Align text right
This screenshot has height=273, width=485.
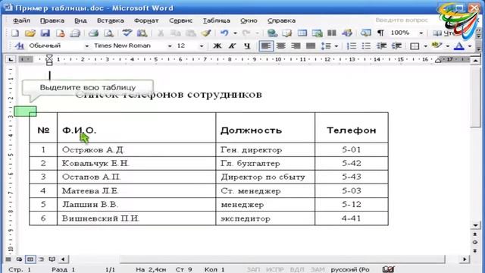pos(296,45)
